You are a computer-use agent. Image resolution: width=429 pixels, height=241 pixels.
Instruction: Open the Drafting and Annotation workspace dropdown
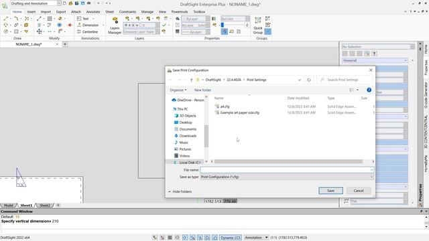(59, 3)
